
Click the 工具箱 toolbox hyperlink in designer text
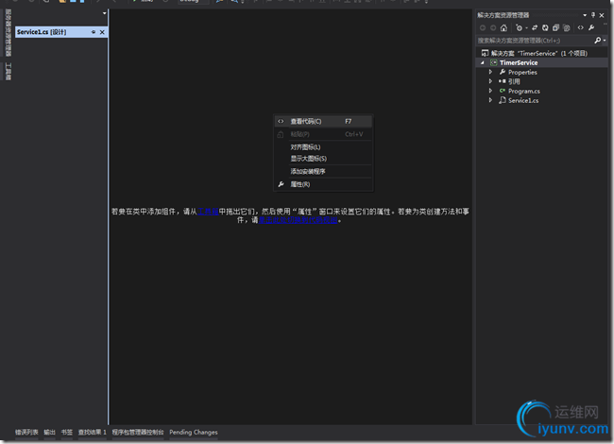208,211
